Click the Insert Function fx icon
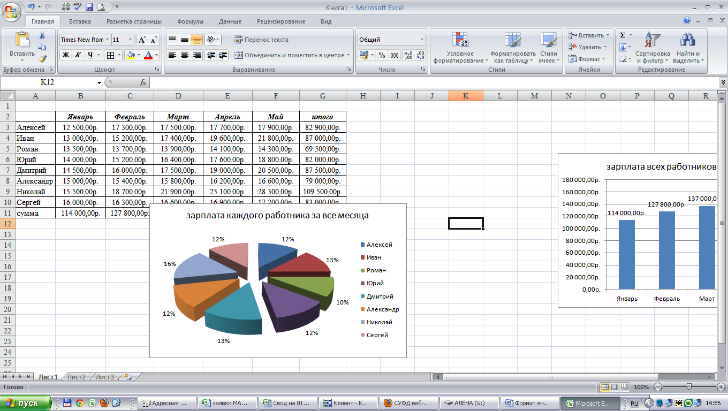This screenshot has height=411, width=728. pyautogui.click(x=143, y=82)
